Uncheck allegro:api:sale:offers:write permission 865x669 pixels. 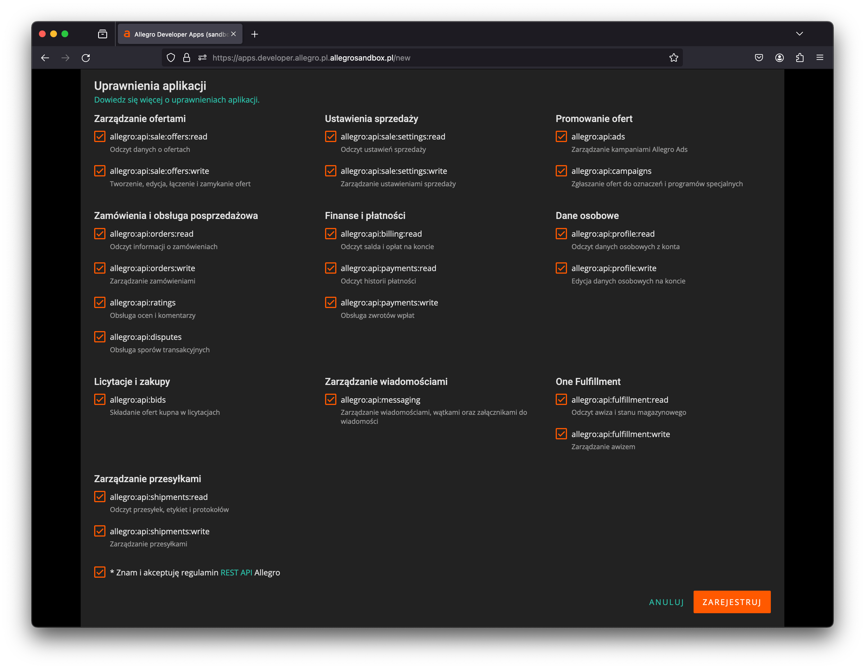pyautogui.click(x=100, y=171)
